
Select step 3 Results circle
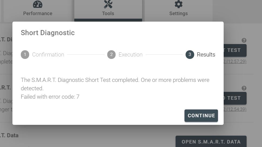[190, 55]
